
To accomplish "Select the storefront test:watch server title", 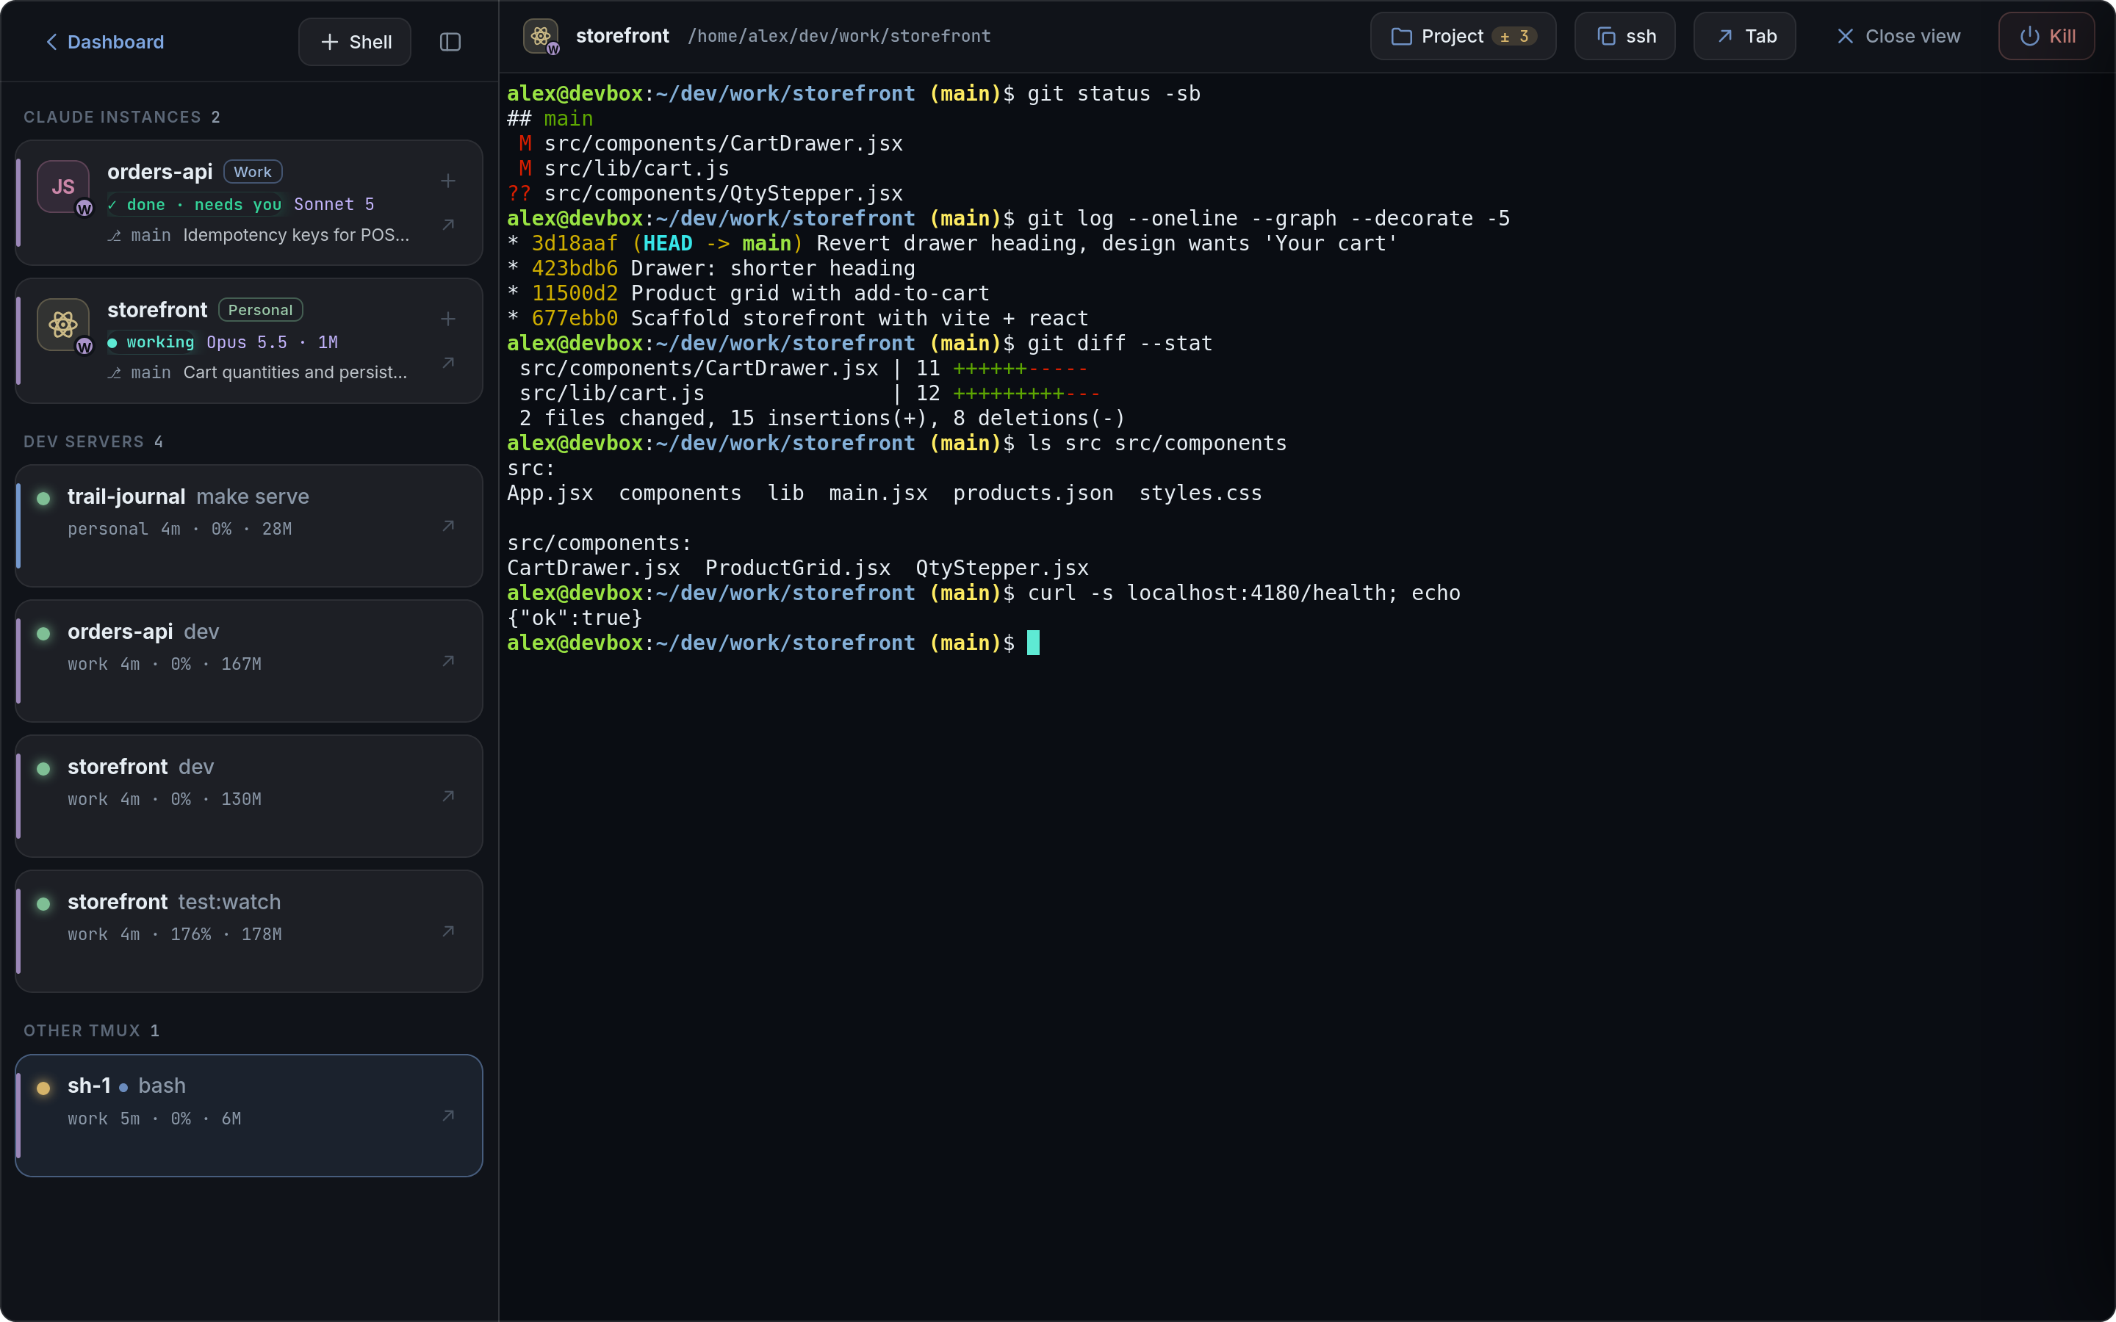I will point(174,901).
